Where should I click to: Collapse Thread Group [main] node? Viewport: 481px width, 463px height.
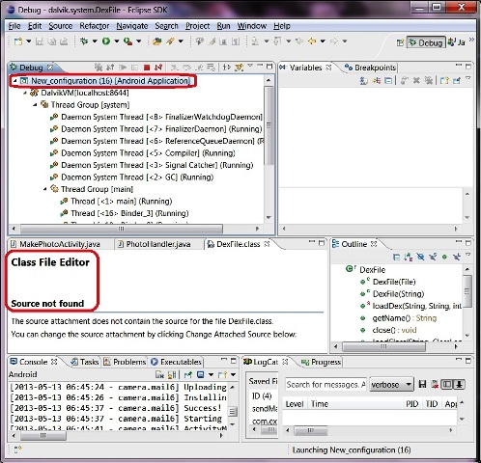point(45,189)
